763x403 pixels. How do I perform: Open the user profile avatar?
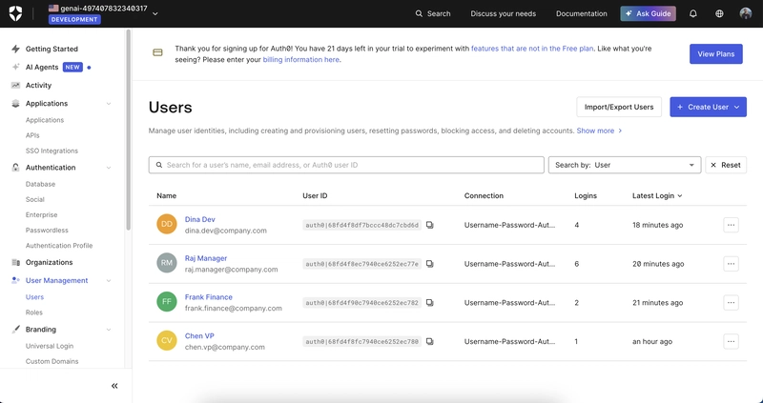click(746, 13)
